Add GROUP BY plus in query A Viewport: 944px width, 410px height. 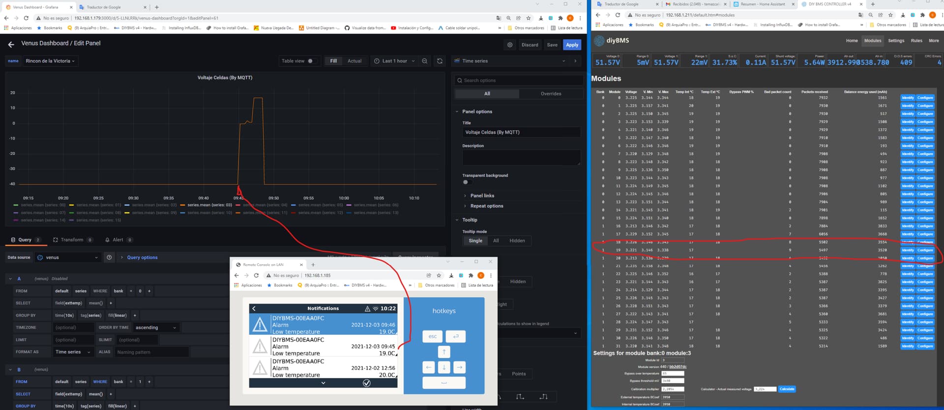click(135, 315)
